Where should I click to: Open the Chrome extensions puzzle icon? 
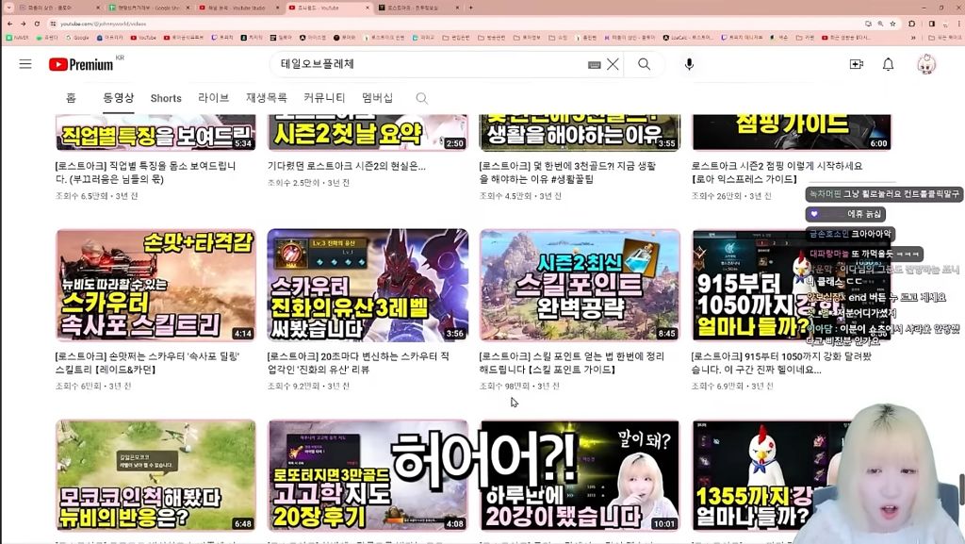[x=912, y=24]
